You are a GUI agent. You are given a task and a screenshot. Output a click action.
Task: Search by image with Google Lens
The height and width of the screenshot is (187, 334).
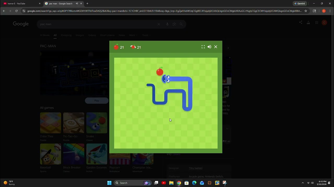pyautogui.click(x=174, y=24)
